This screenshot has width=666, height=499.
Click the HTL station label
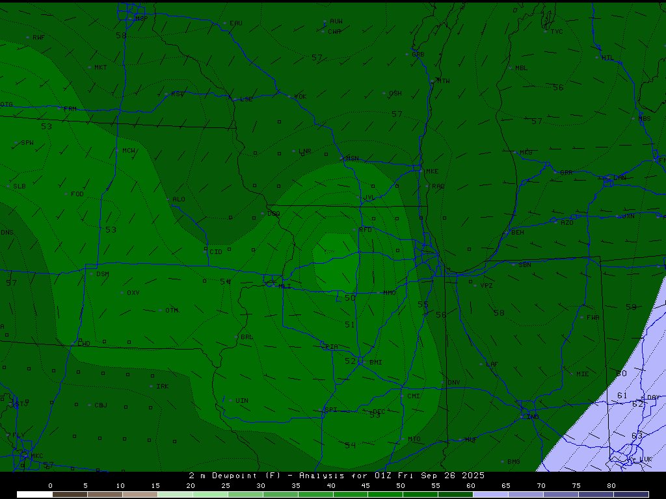pyautogui.click(x=608, y=58)
